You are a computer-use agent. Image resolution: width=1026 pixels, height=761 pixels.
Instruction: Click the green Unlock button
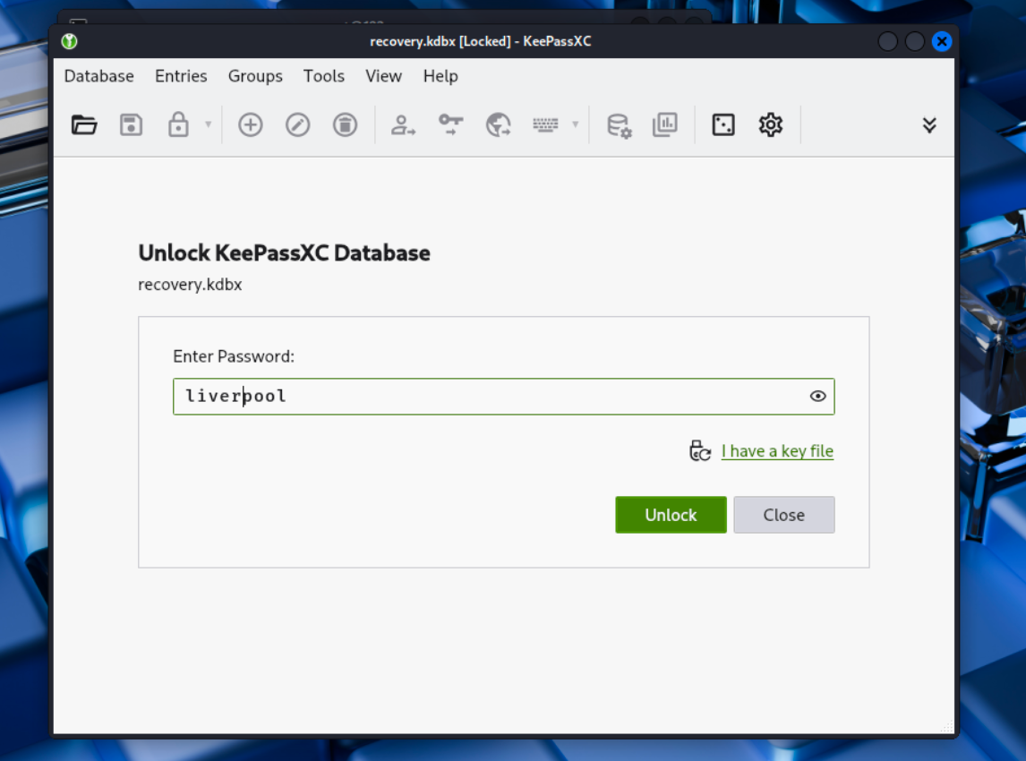671,515
